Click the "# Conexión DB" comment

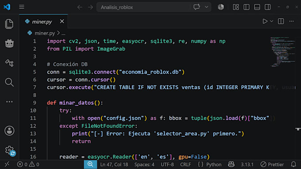tap(67, 64)
